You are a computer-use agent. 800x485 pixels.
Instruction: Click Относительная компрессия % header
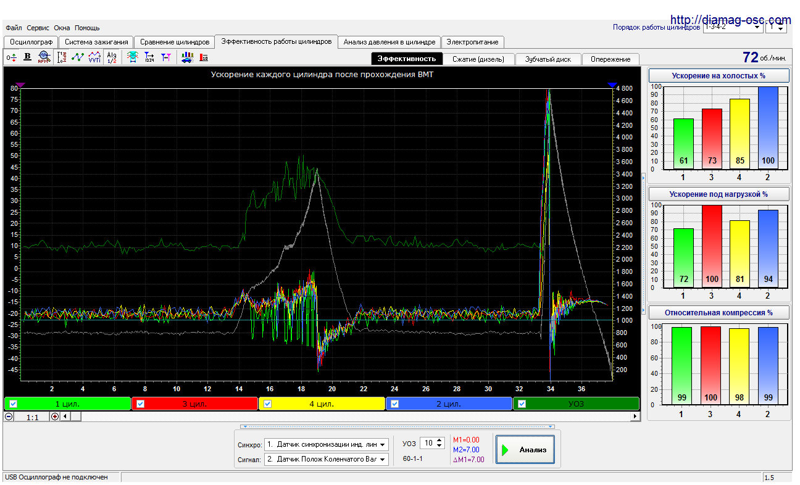719,313
